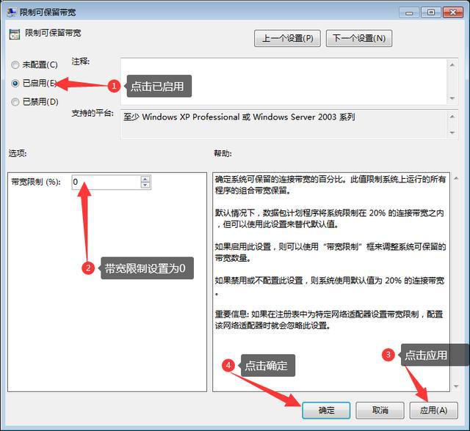
Task: Click the 带宽限制 (%) value field
Action: point(106,182)
